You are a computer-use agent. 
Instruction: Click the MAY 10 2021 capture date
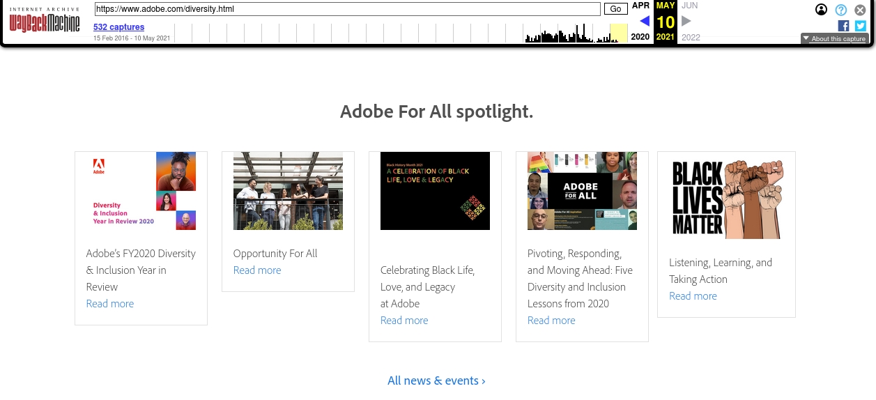(666, 22)
